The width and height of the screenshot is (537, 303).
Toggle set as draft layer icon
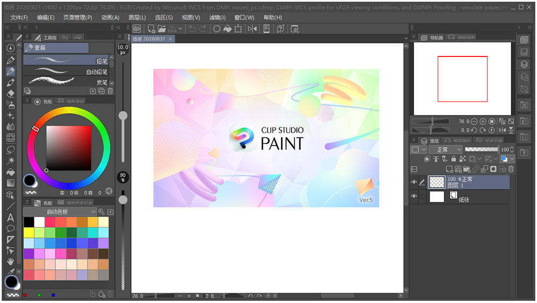pyautogui.click(x=445, y=158)
